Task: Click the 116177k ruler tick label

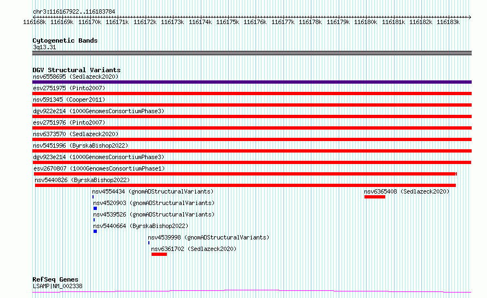Action: click(x=283, y=22)
